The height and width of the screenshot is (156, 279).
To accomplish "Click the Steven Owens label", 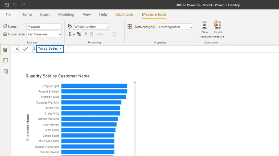I will 49,152.
